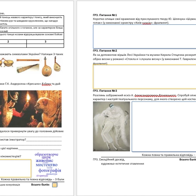
Task: Click the word живопис in the word cloud
Action: pos(44,160)
